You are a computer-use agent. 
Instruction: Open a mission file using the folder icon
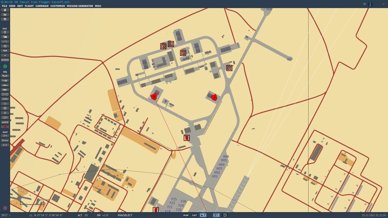[5, 15]
